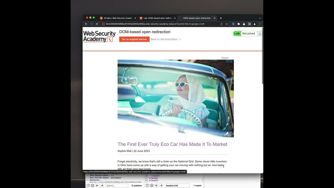Click the browser forward arrow
Screen dimensions: 334x188
tap(91, 24)
